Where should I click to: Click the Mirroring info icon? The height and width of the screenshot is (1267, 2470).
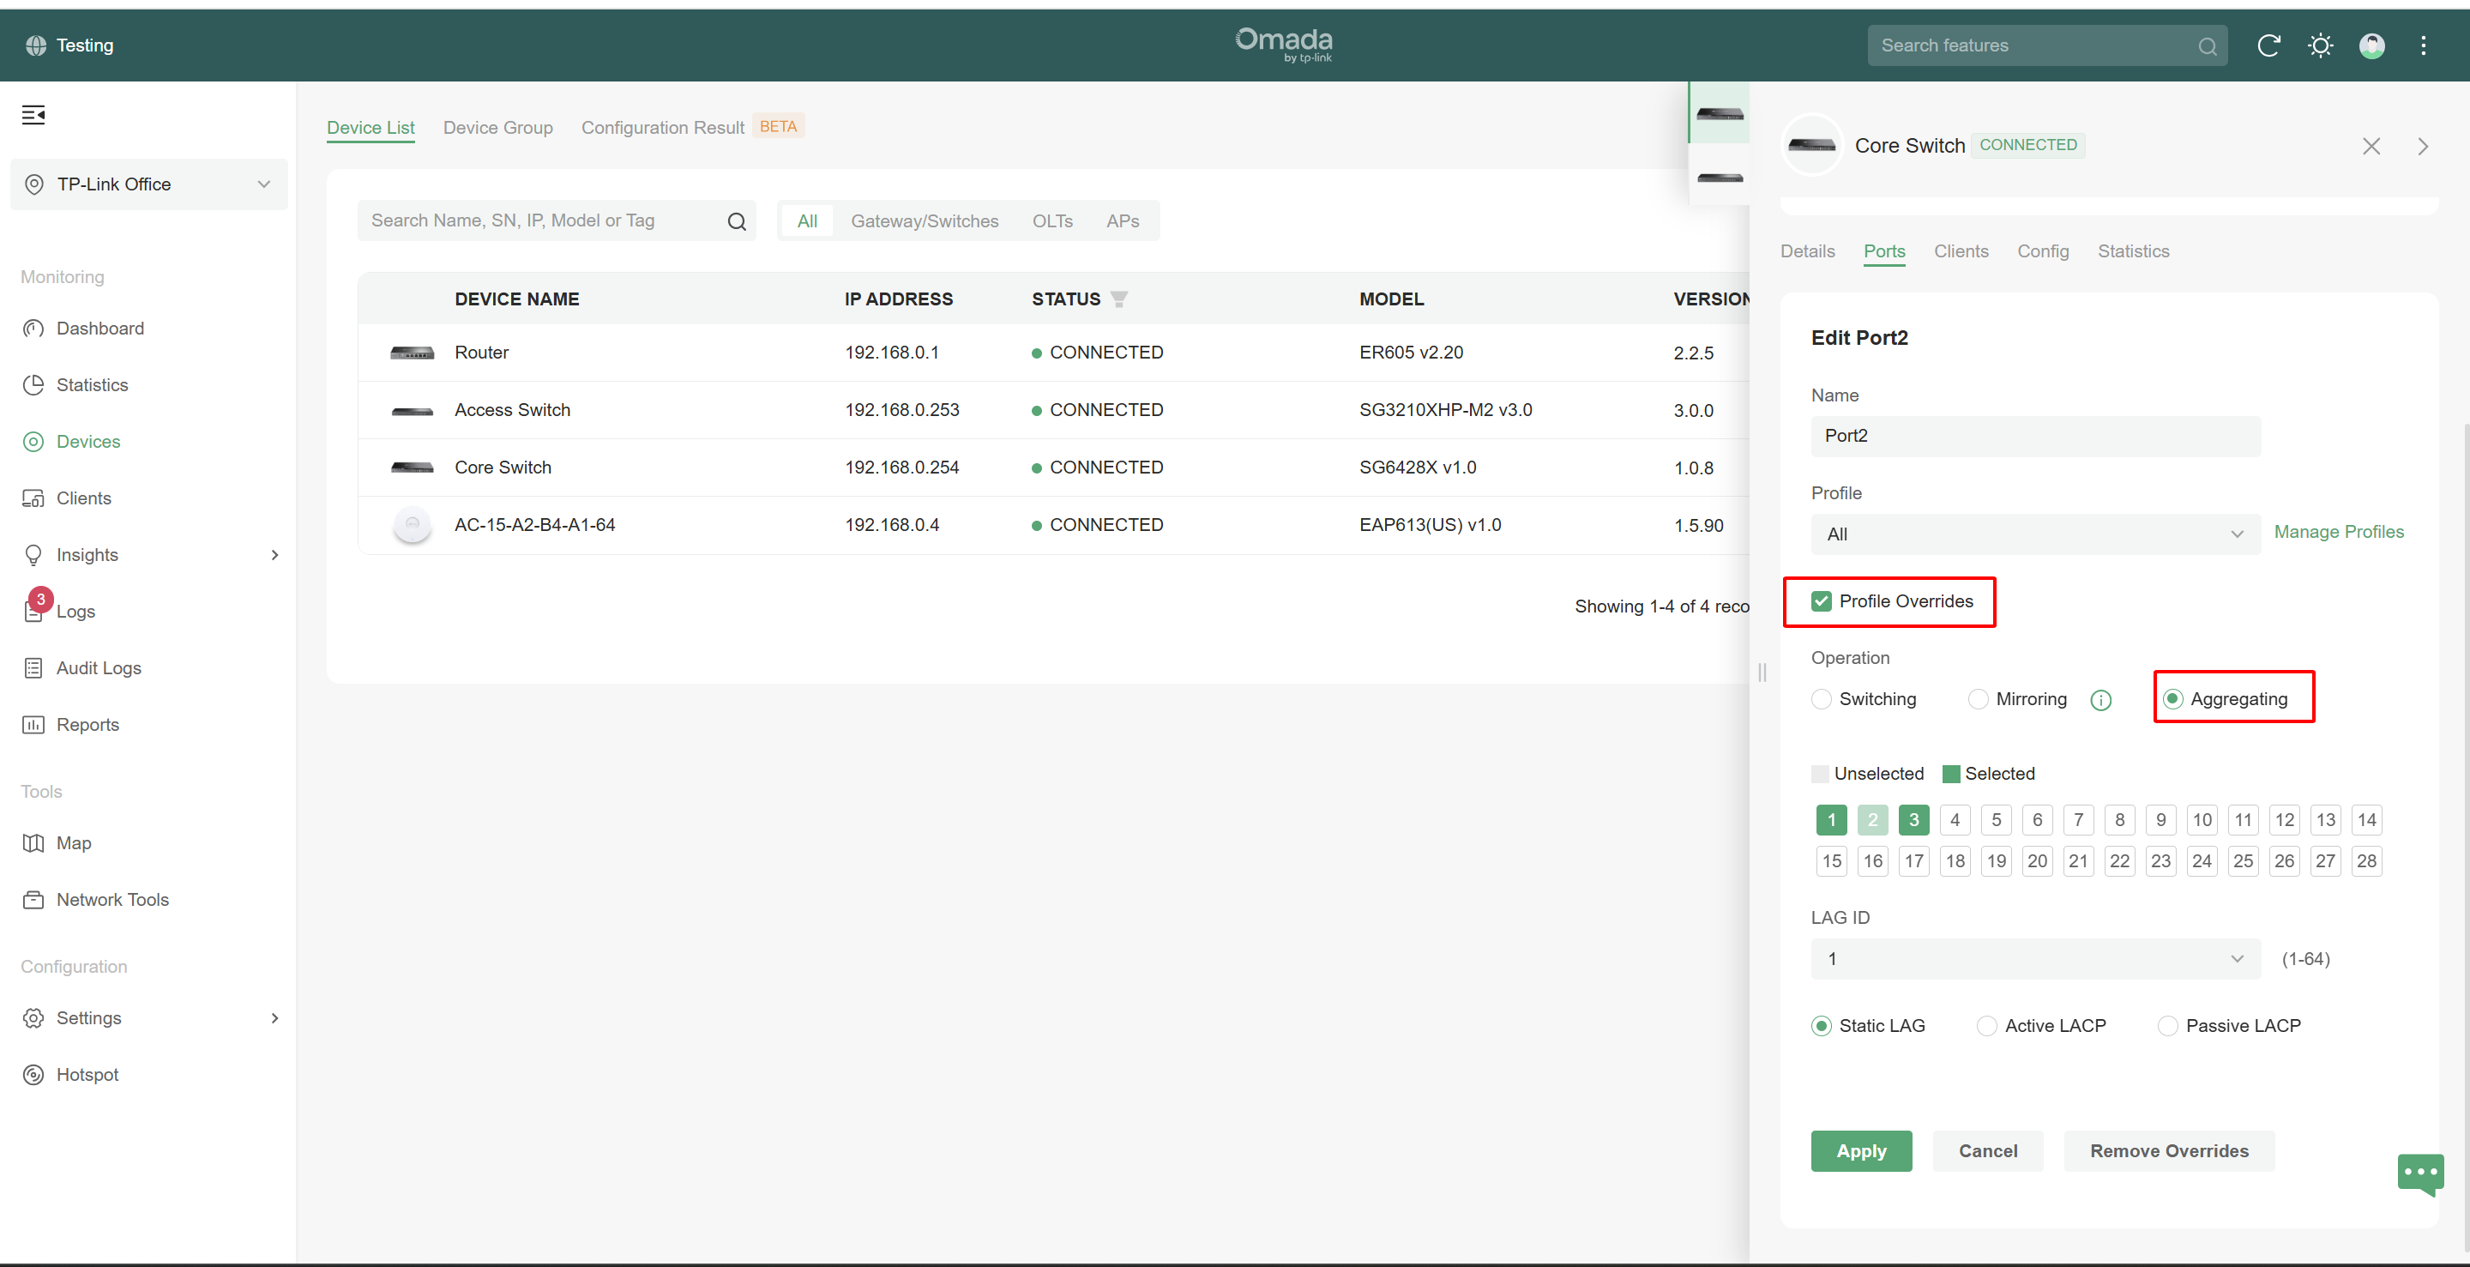pyautogui.click(x=2099, y=700)
